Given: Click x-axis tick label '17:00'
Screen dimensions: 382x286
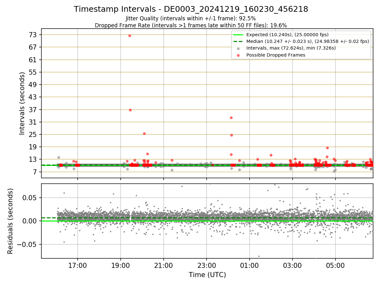Looking at the screenshot, I should (x=78, y=266).
